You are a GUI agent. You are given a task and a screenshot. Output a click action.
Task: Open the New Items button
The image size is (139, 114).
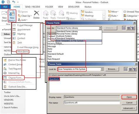pos(12,16)
